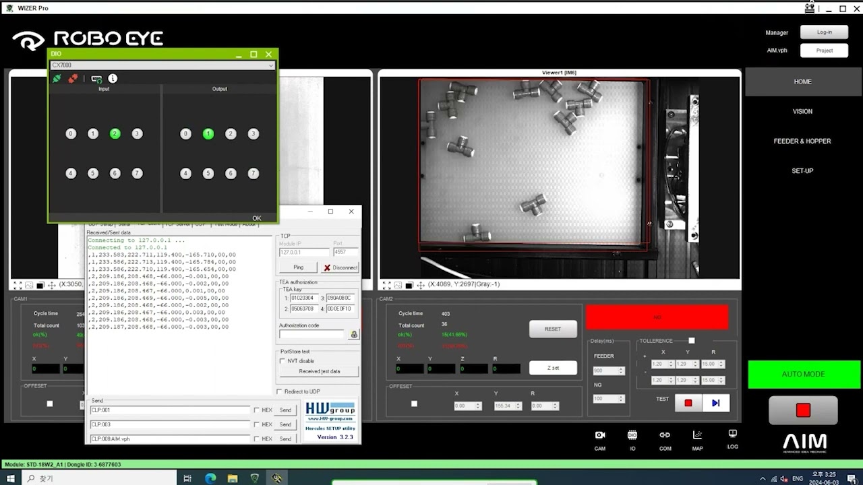Click the Authorization code input field
863x485 pixels.
[312, 334]
